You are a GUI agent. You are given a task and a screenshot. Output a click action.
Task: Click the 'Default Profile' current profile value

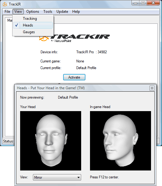[x=86, y=68]
